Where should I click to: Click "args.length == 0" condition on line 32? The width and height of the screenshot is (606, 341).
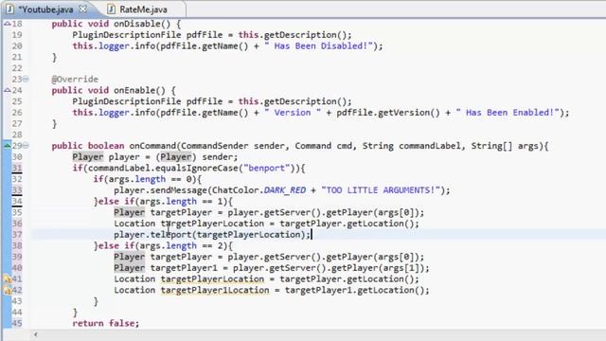(x=150, y=179)
